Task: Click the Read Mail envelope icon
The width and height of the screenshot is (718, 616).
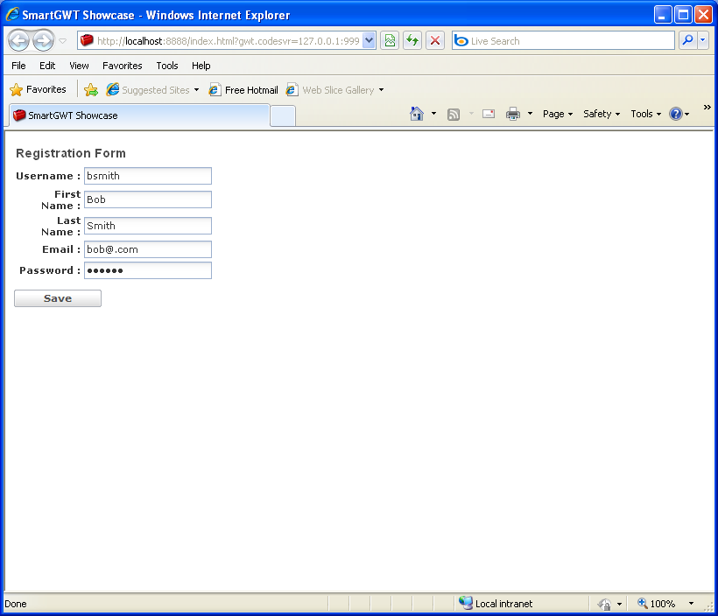Action: [489, 114]
